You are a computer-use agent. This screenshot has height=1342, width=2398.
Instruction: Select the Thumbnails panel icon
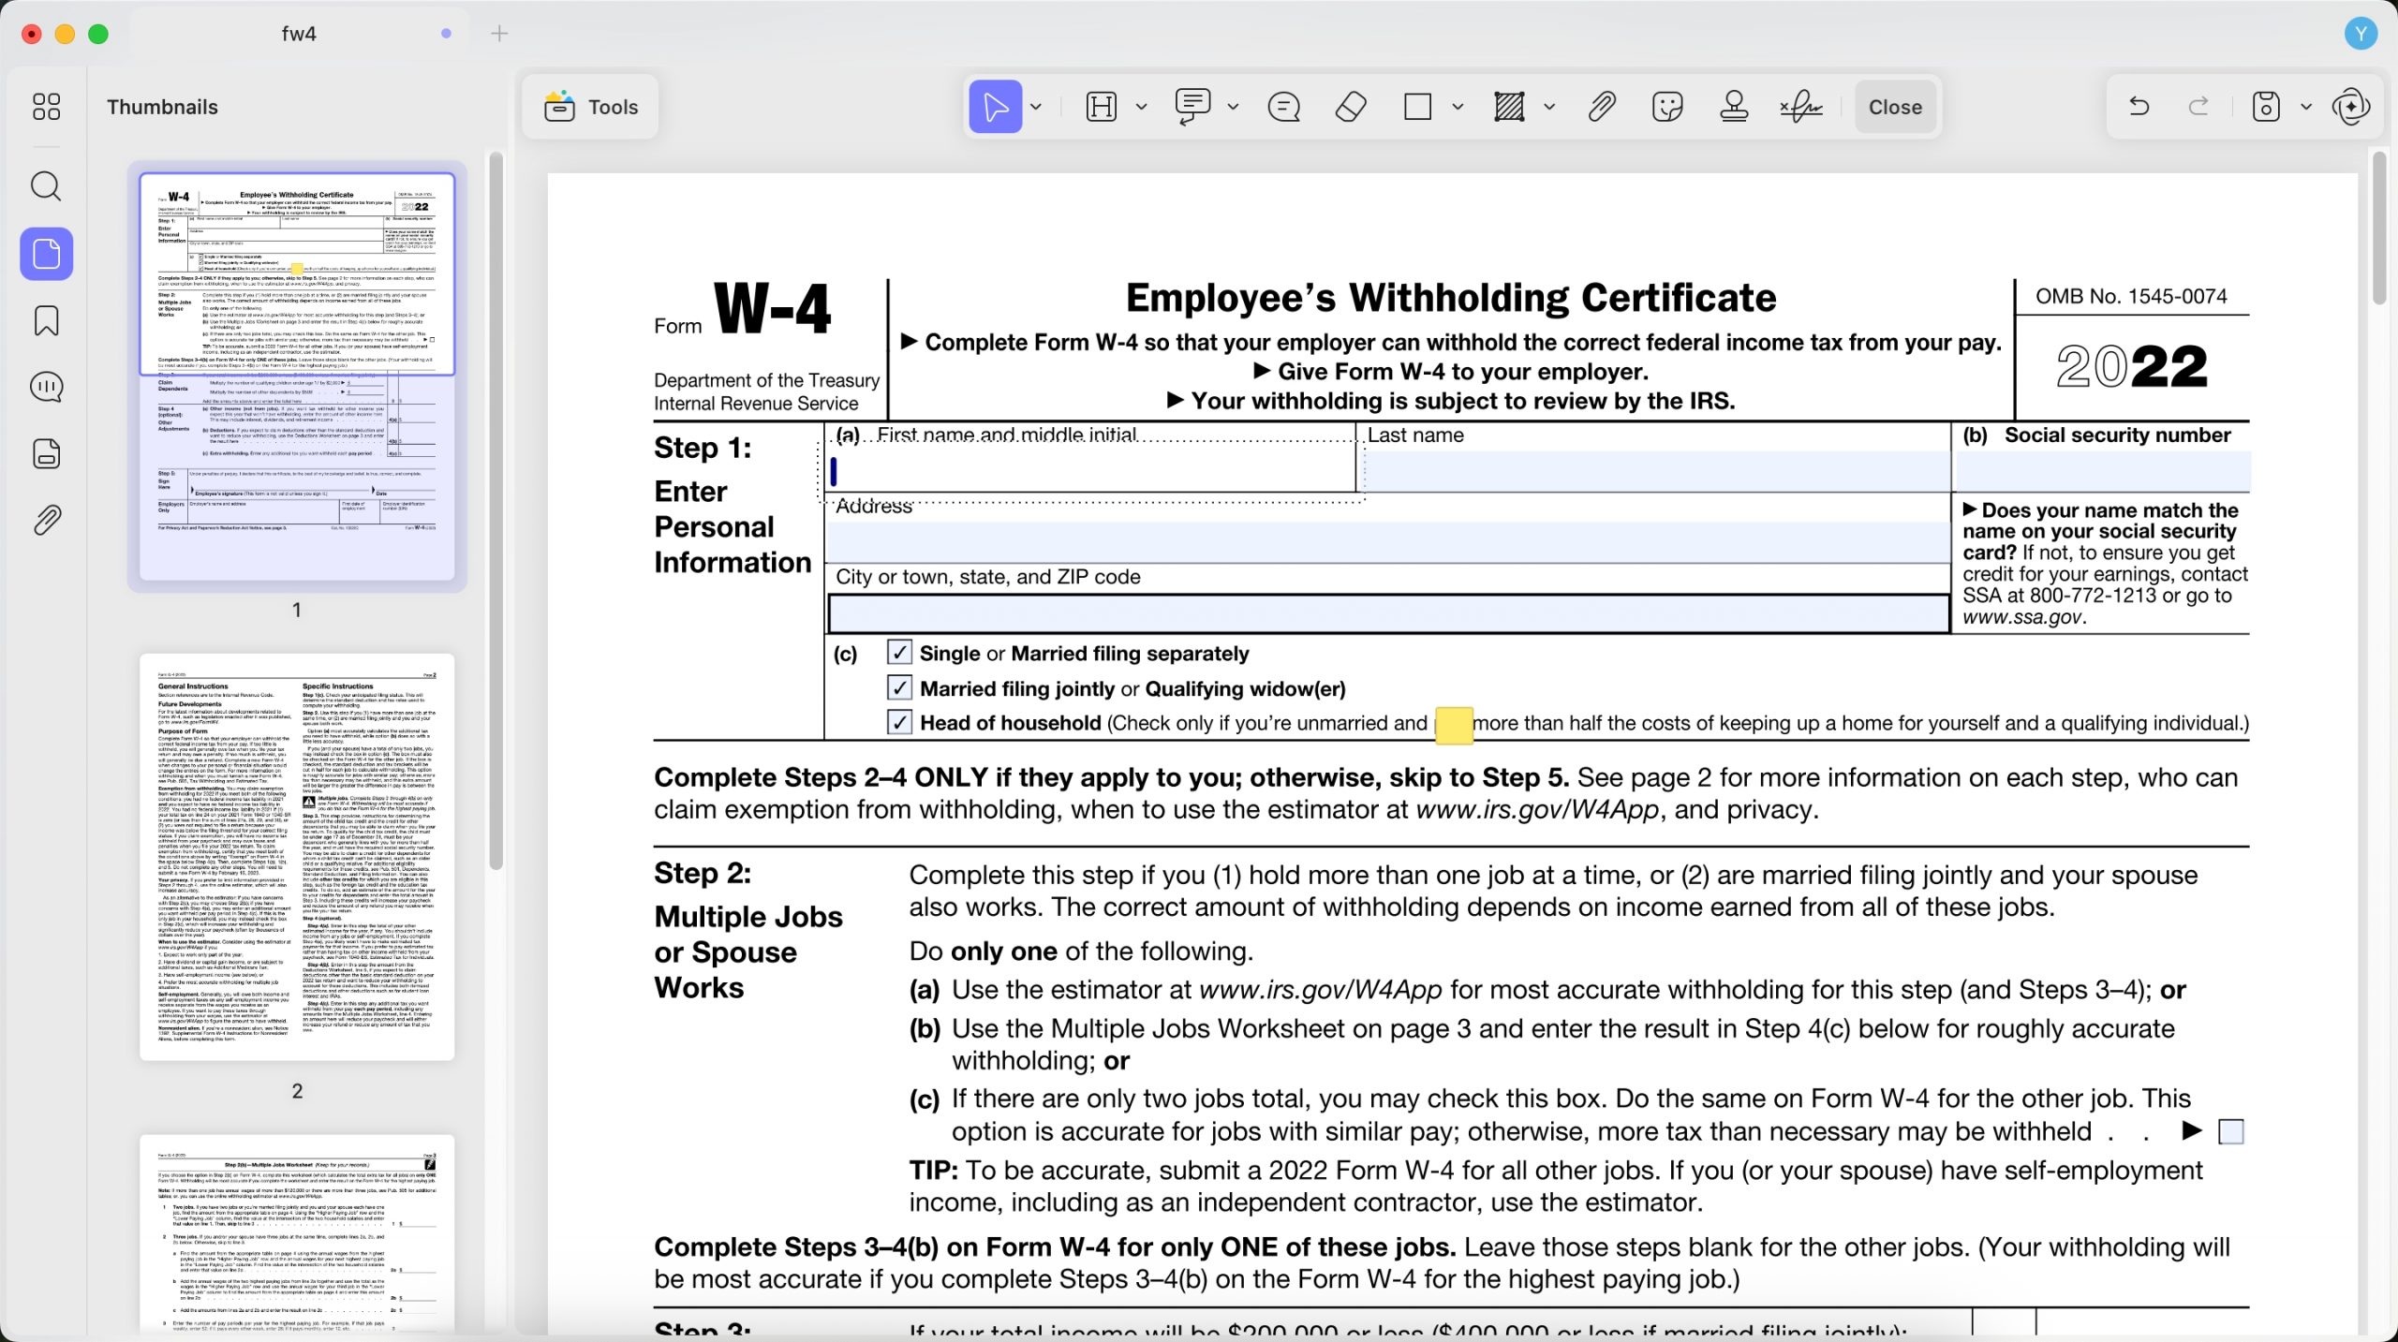point(46,254)
